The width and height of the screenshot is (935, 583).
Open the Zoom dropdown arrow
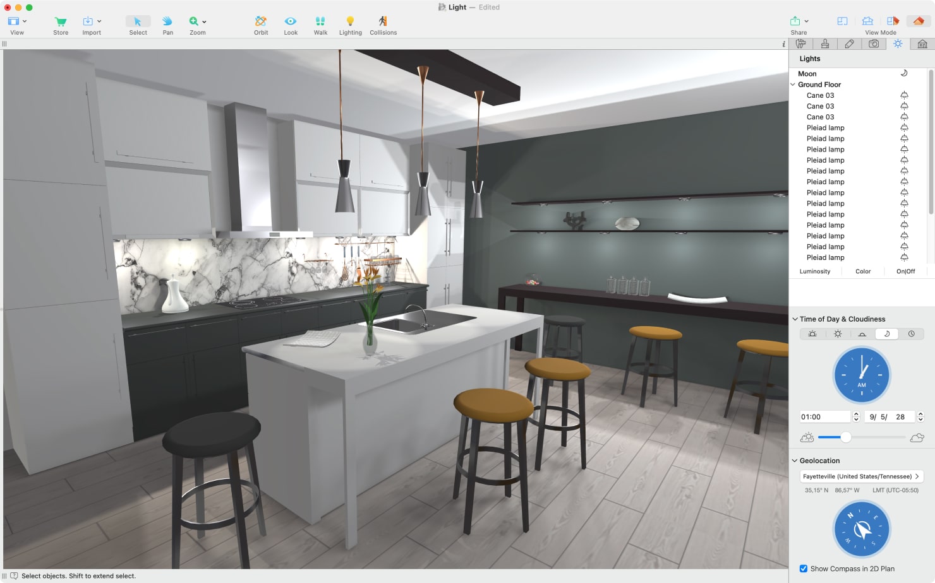pyautogui.click(x=204, y=21)
